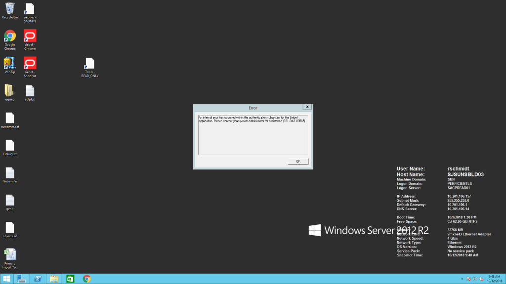Open the taskbar clock and date
The image size is (506, 284).
coord(494,279)
